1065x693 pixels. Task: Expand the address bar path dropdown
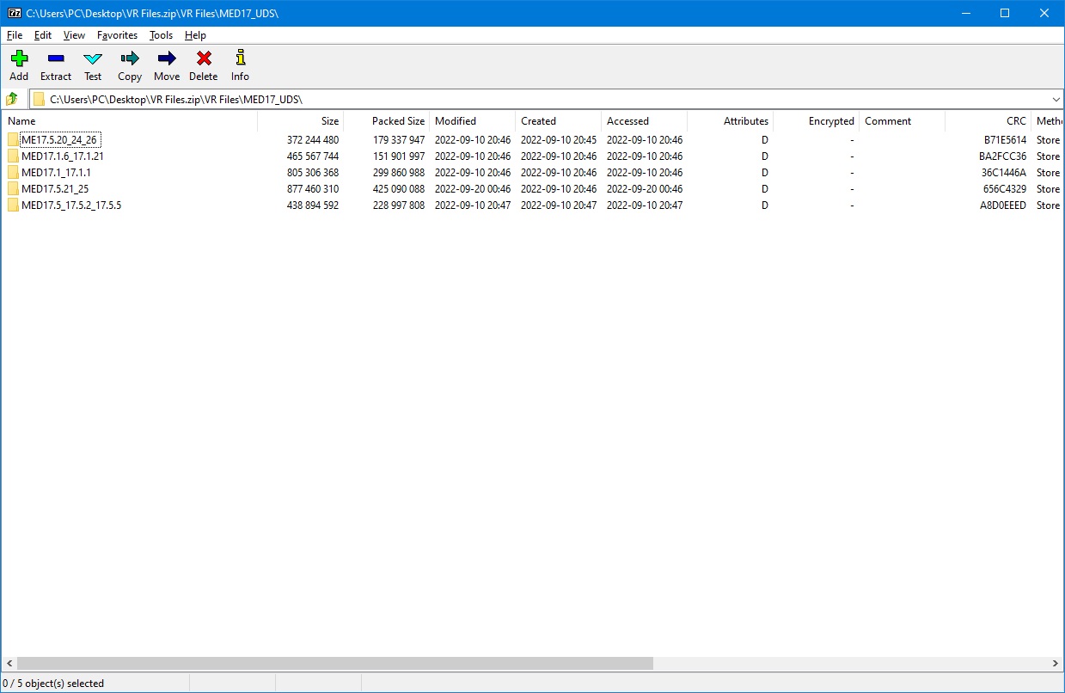tap(1056, 99)
